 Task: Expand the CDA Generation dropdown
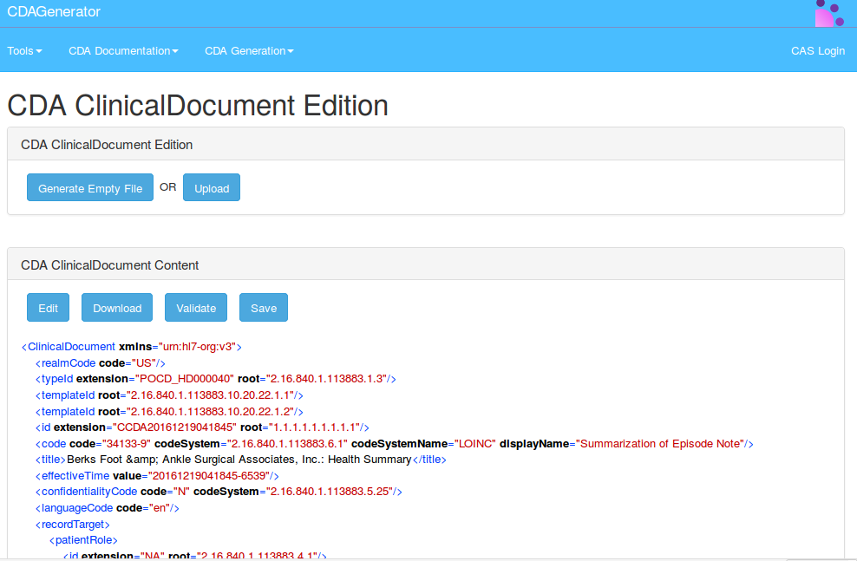[249, 51]
